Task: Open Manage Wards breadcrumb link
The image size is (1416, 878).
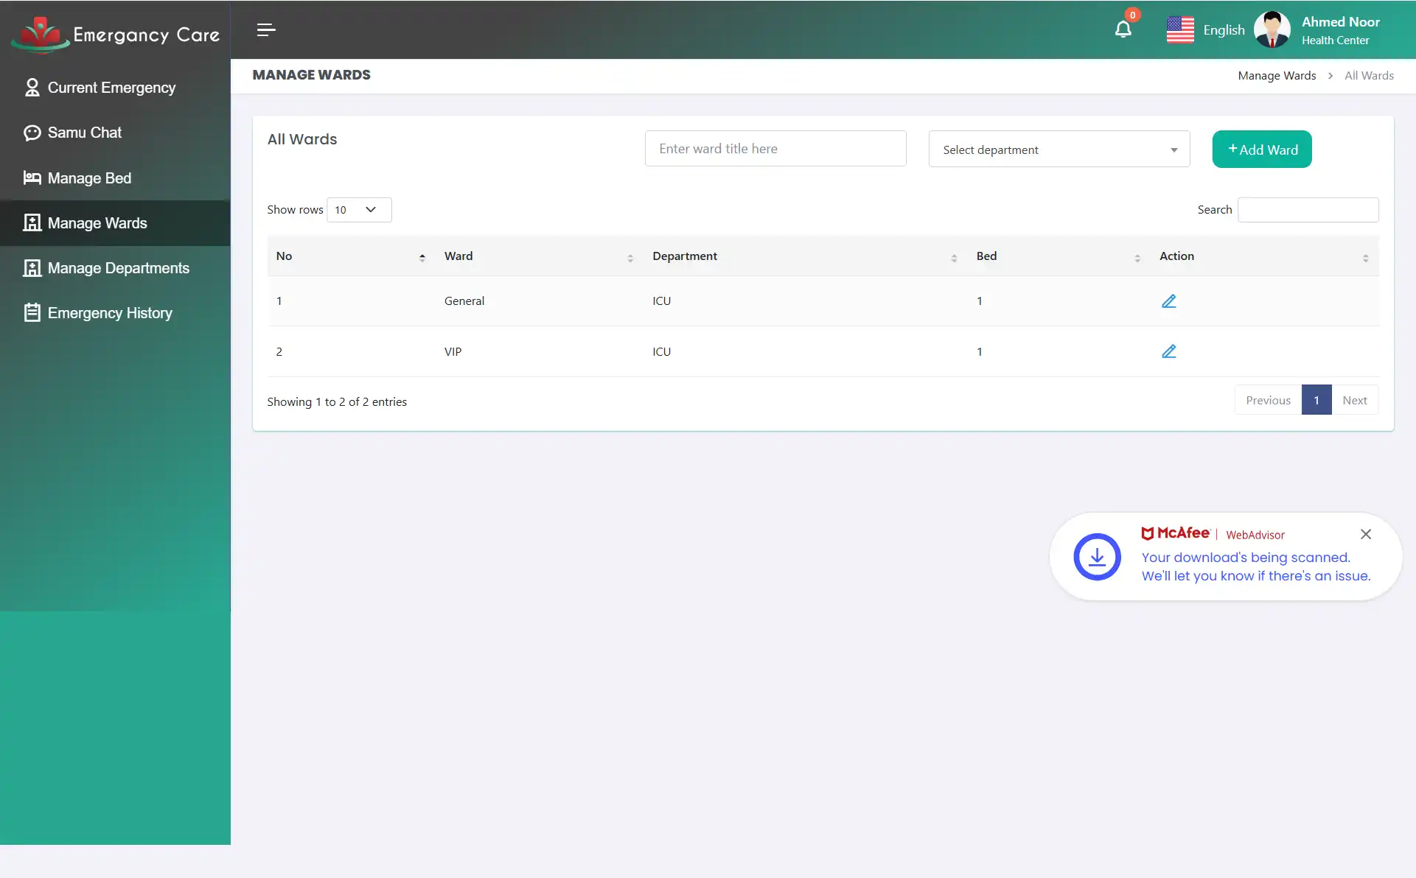Action: coord(1276,75)
